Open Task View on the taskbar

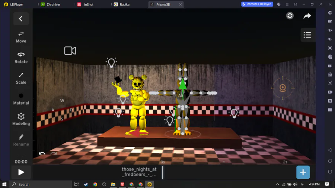76,184
